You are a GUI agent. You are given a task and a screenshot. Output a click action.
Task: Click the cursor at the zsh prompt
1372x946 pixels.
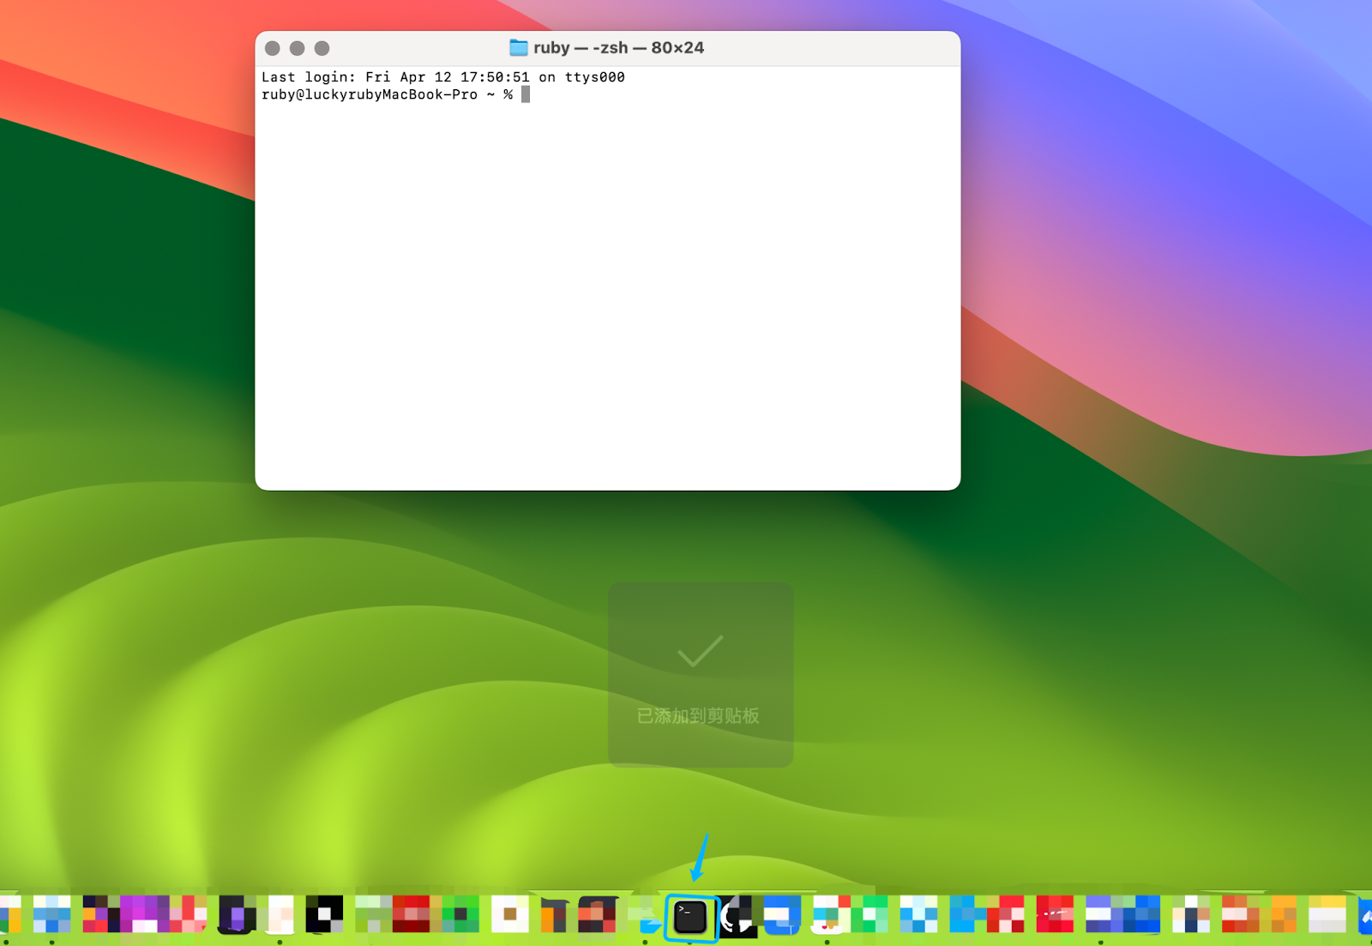coord(526,95)
